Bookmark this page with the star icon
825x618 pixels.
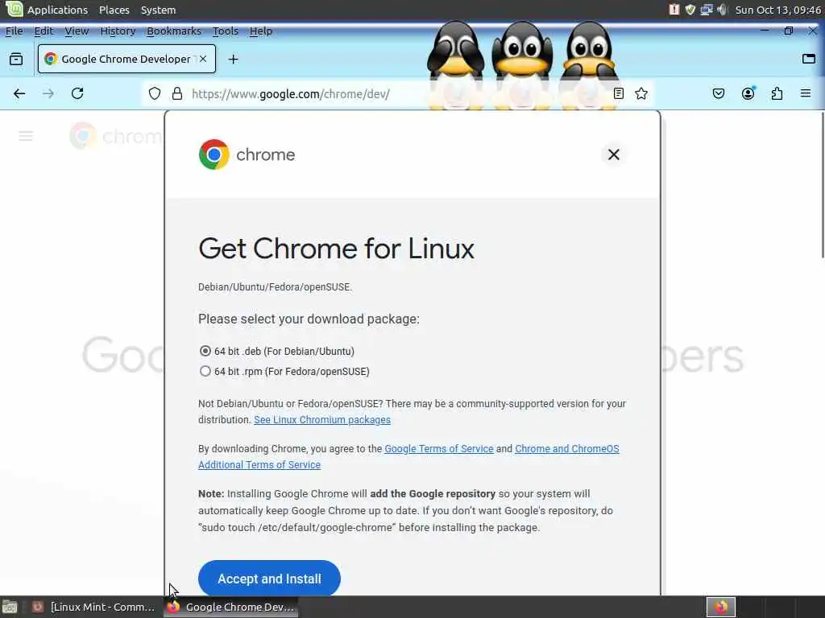point(641,93)
